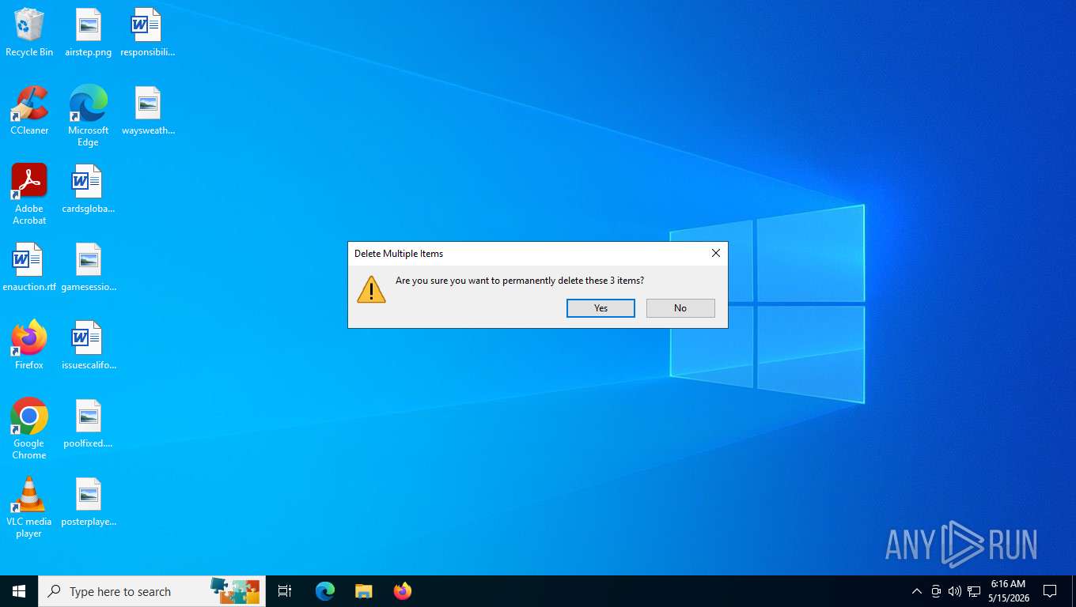
Task: Select the waysweath... image file icon
Action: point(148,111)
